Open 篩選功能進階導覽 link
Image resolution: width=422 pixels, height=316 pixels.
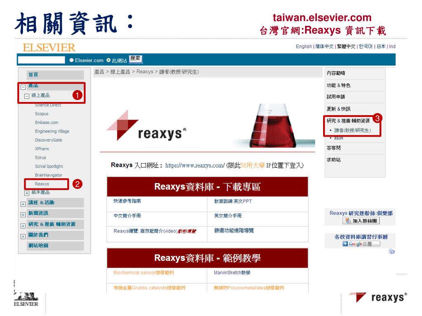pyautogui.click(x=234, y=230)
